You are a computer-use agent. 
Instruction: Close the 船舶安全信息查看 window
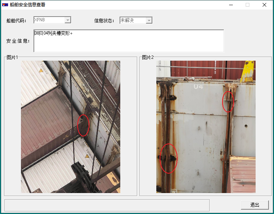tap(264, 5)
